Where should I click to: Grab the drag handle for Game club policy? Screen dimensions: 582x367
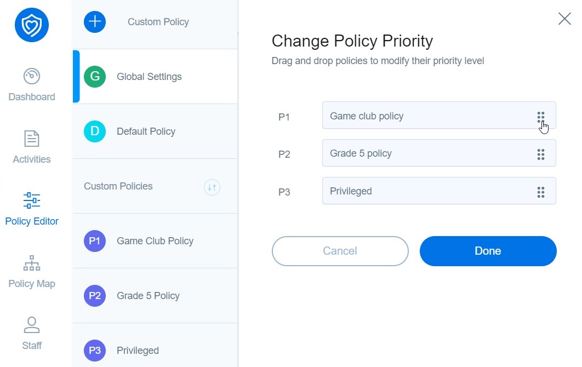pos(541,116)
